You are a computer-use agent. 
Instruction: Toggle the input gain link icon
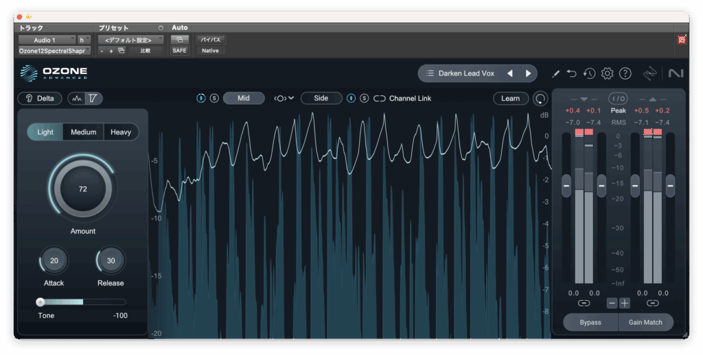coord(584,303)
